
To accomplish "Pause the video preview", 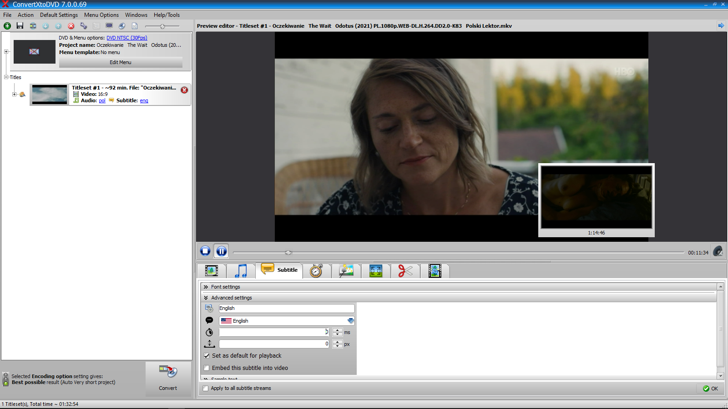I will pyautogui.click(x=222, y=251).
